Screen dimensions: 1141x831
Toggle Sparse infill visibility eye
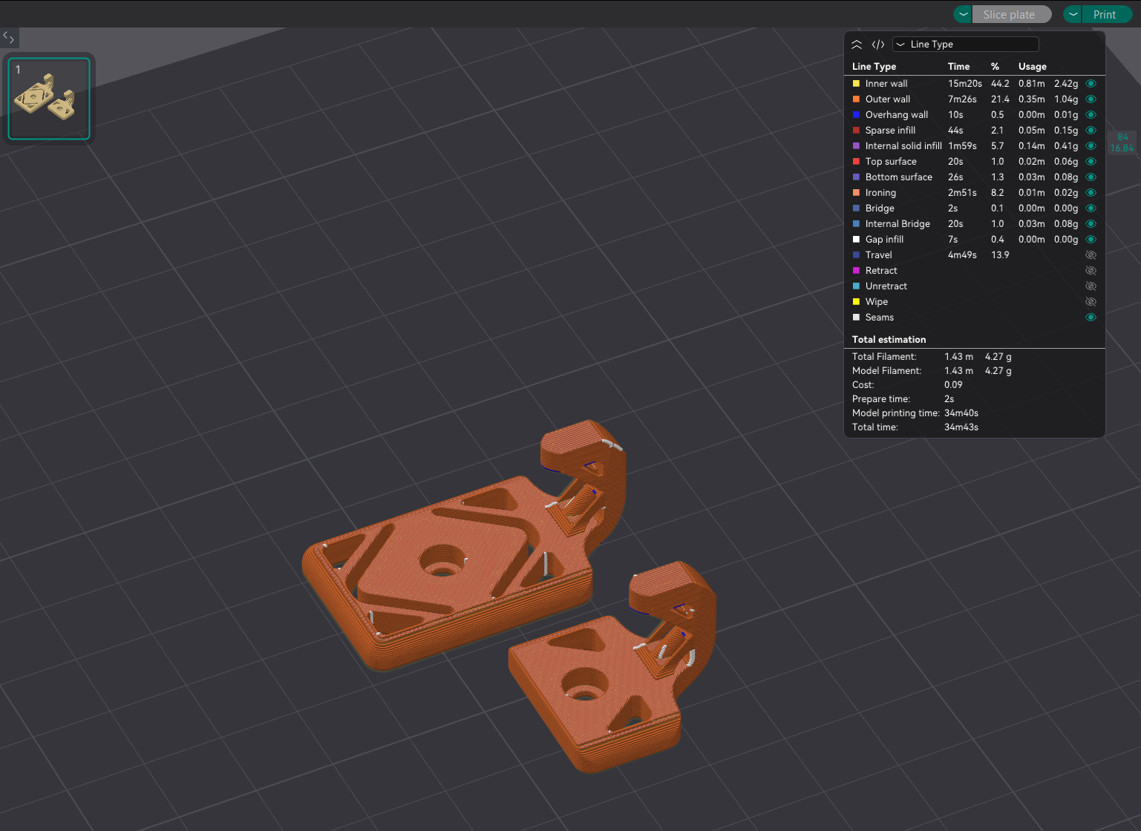click(x=1091, y=131)
